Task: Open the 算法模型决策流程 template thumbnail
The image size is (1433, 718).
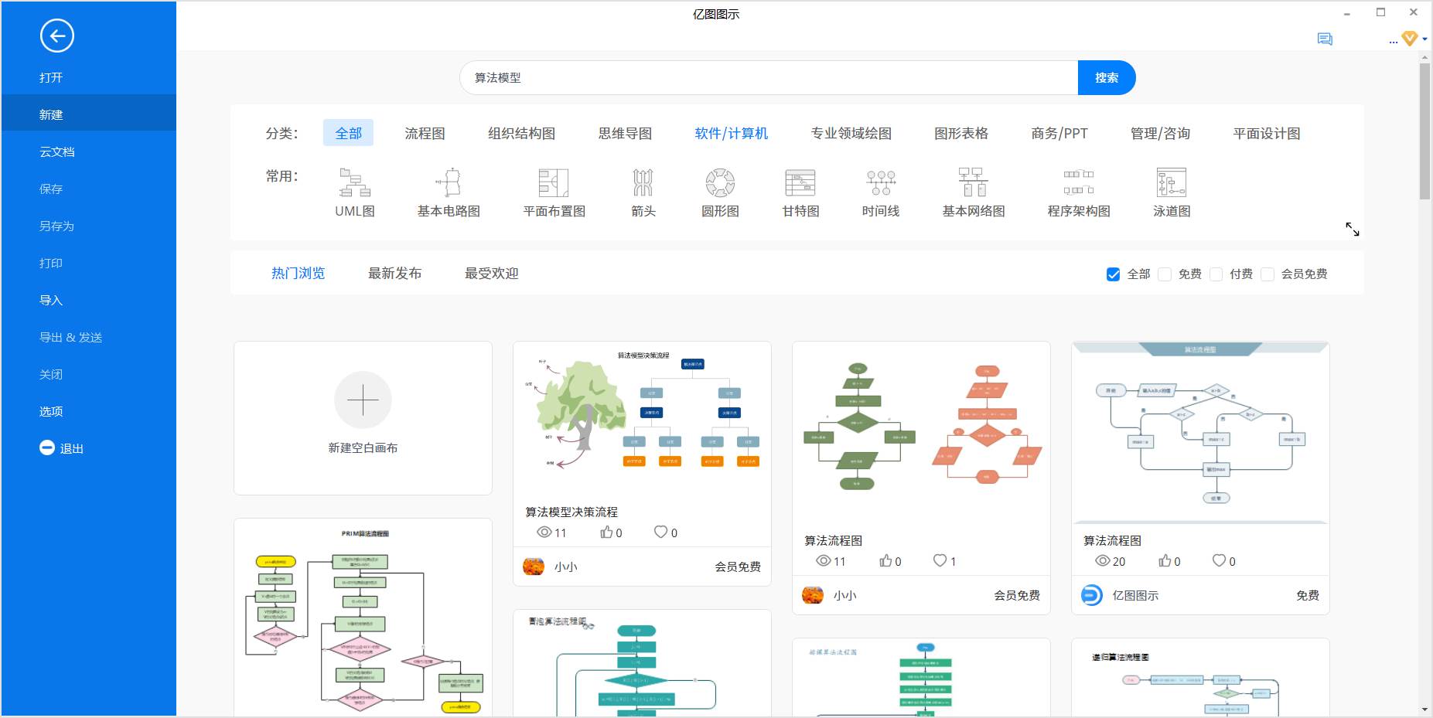Action: pyautogui.click(x=642, y=420)
